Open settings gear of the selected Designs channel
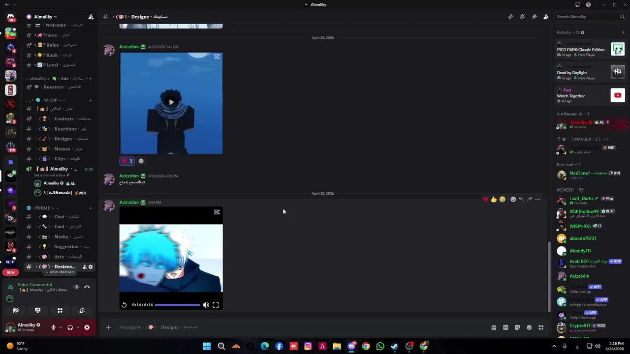Viewport: 630px width, 354px height. click(x=91, y=267)
